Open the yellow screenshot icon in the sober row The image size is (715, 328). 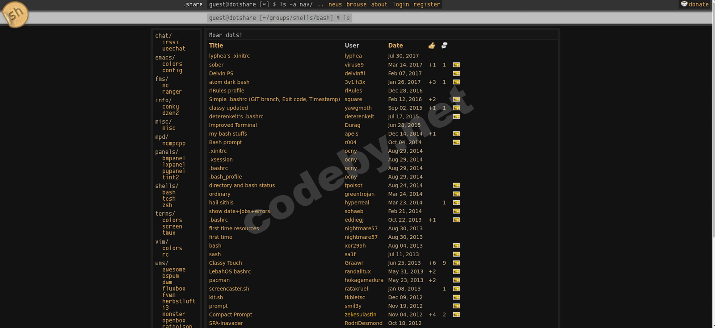456,65
